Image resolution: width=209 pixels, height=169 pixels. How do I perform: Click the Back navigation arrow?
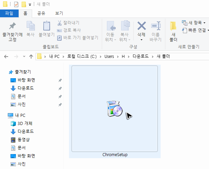coord(6,57)
